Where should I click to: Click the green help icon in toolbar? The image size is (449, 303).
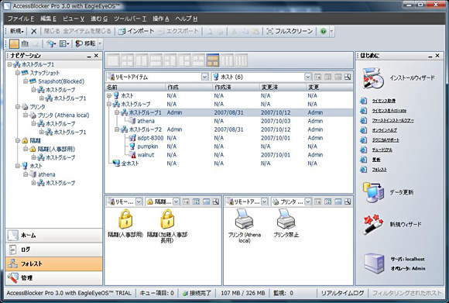click(324, 31)
